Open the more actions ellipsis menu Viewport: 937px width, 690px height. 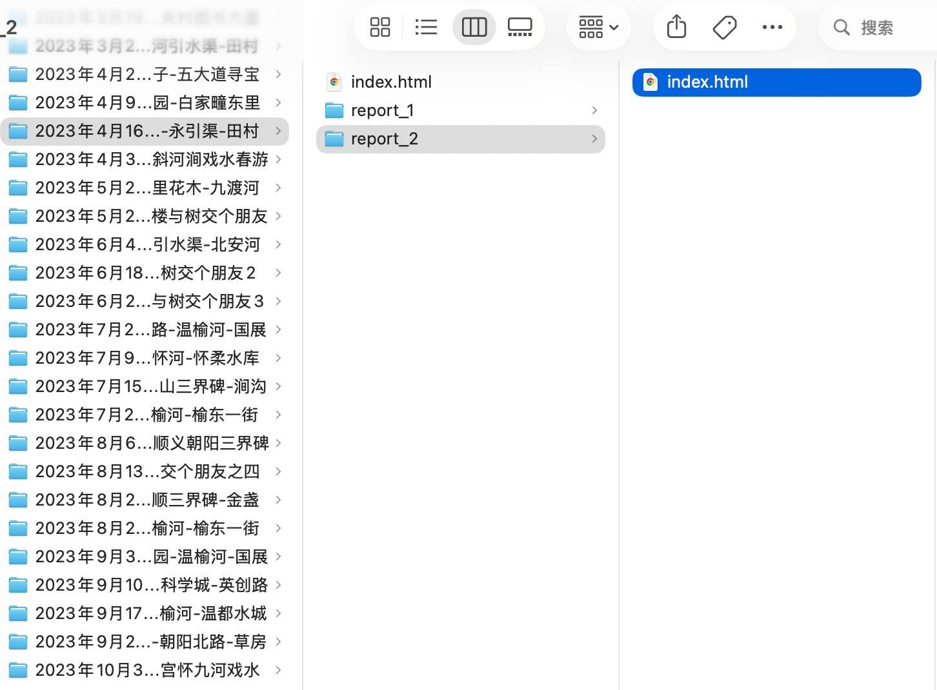pos(772,27)
